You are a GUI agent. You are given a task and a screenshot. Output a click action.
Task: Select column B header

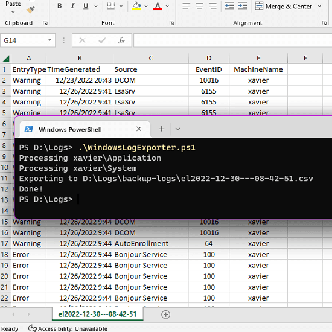[x=80, y=58]
